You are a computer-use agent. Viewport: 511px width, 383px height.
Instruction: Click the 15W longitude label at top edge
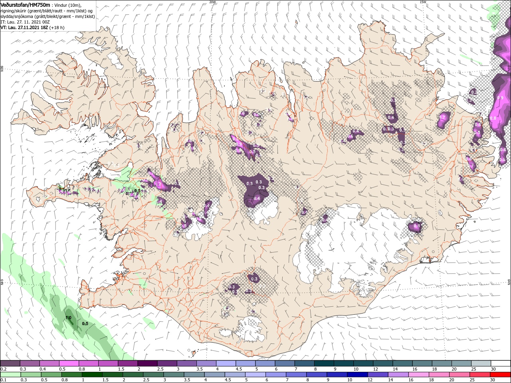(423, 2)
